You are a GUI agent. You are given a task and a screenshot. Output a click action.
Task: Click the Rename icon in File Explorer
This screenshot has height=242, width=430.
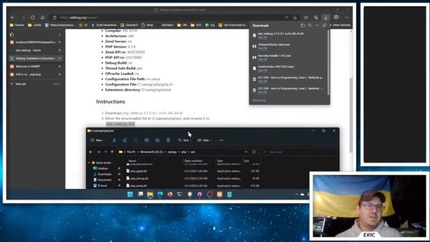point(146,140)
